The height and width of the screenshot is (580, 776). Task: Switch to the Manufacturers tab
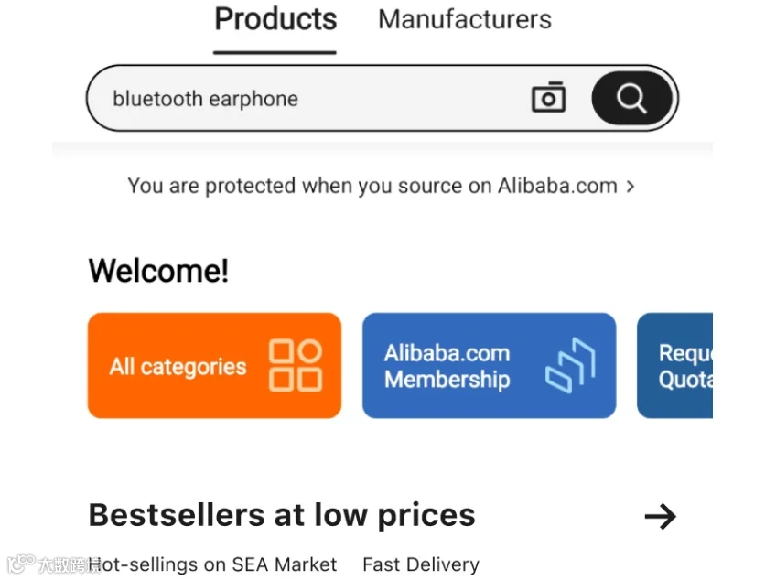click(x=465, y=20)
